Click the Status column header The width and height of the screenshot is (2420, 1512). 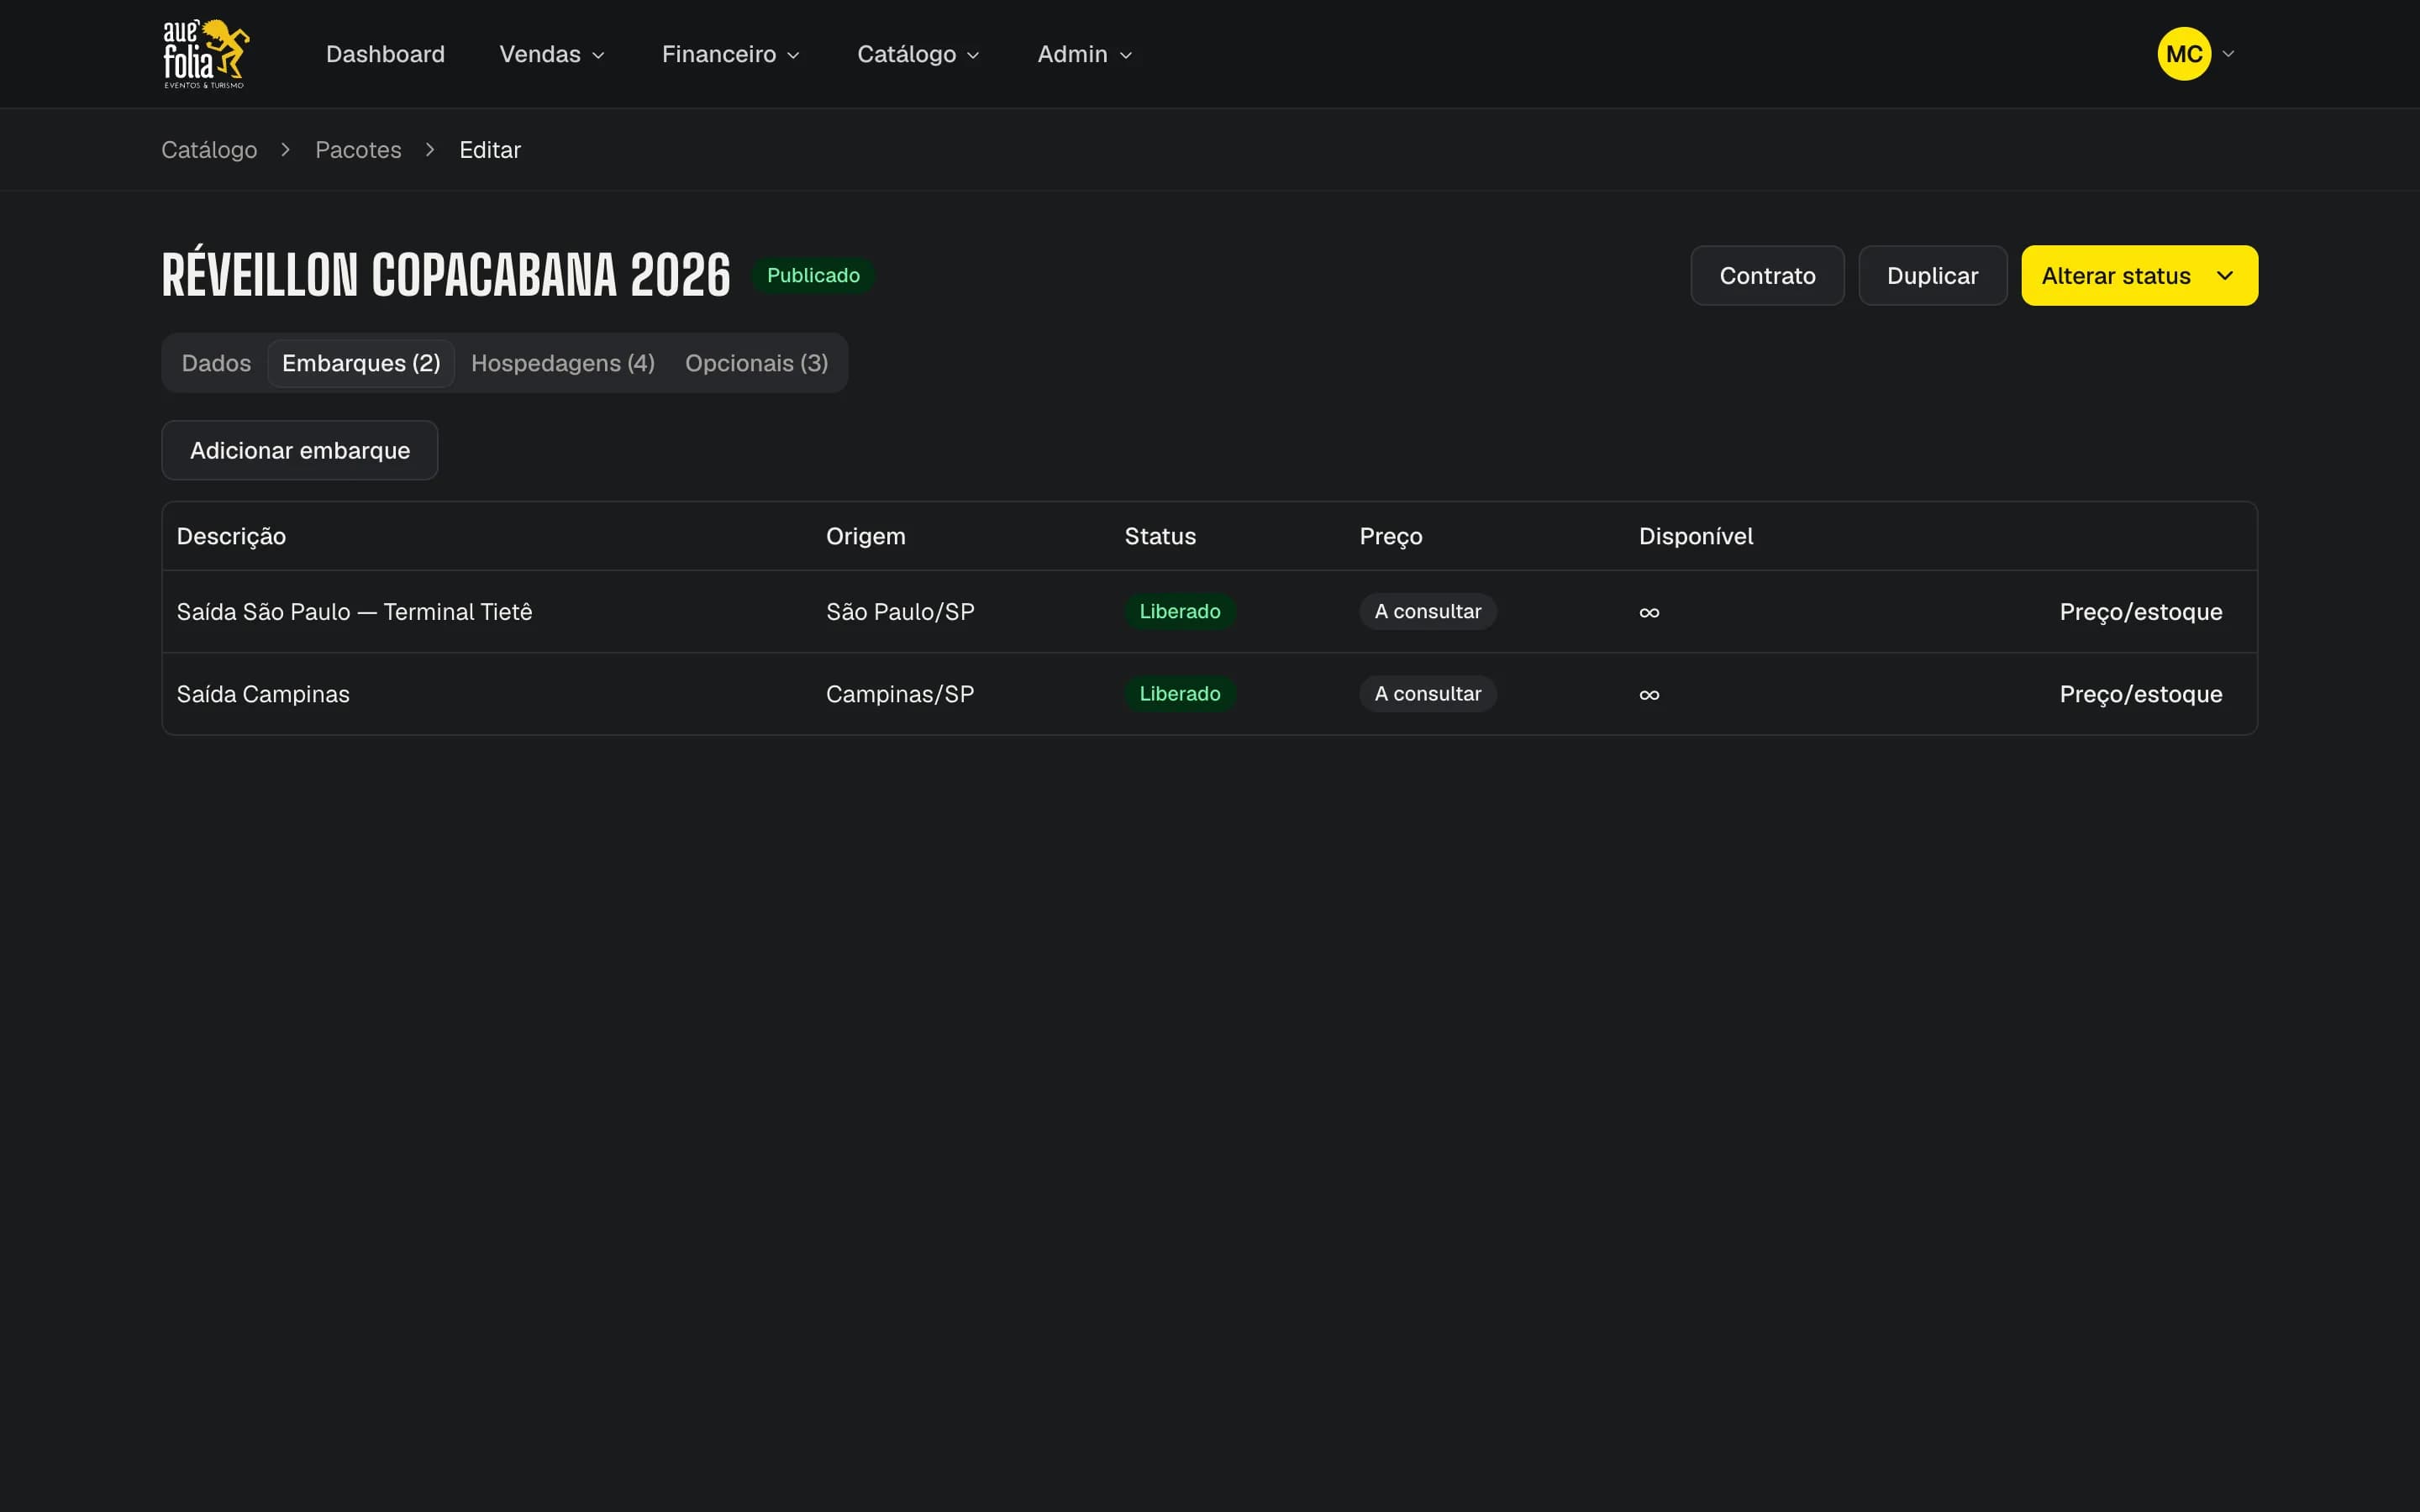[x=1160, y=537]
